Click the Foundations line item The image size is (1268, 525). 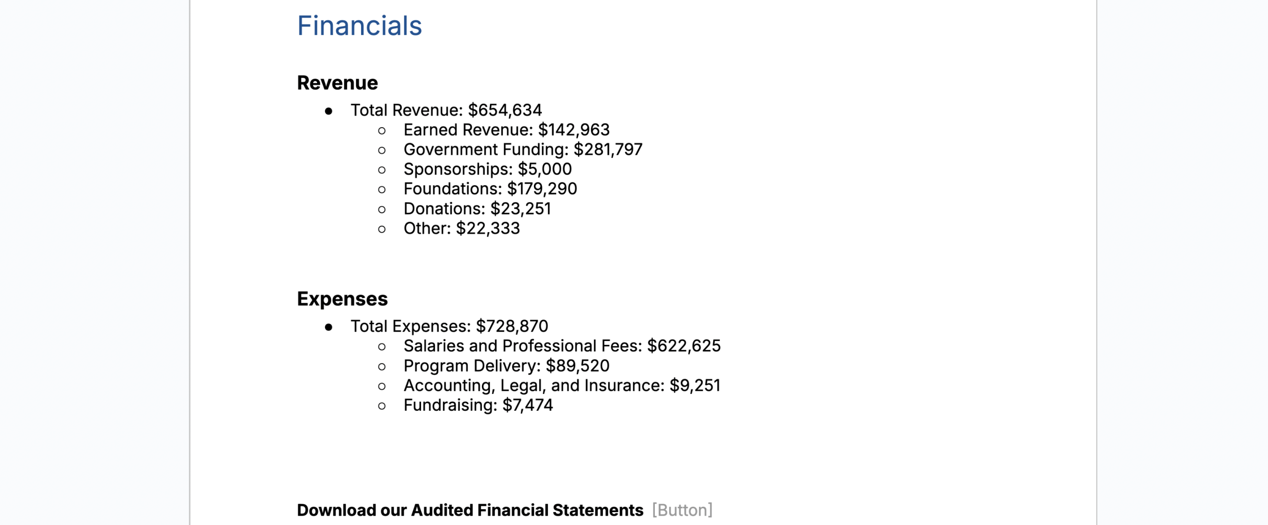(490, 189)
